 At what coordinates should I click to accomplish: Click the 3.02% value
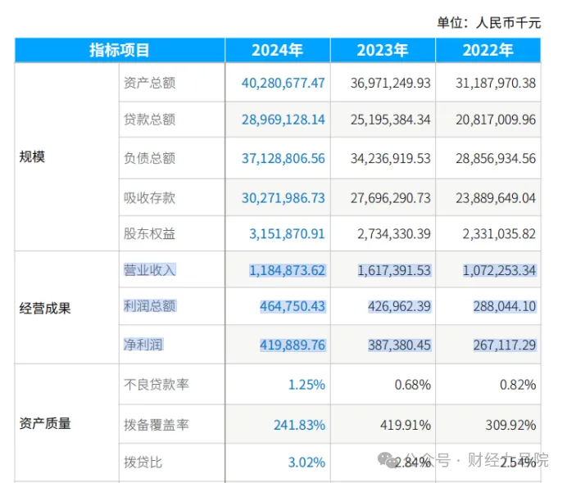tap(306, 463)
